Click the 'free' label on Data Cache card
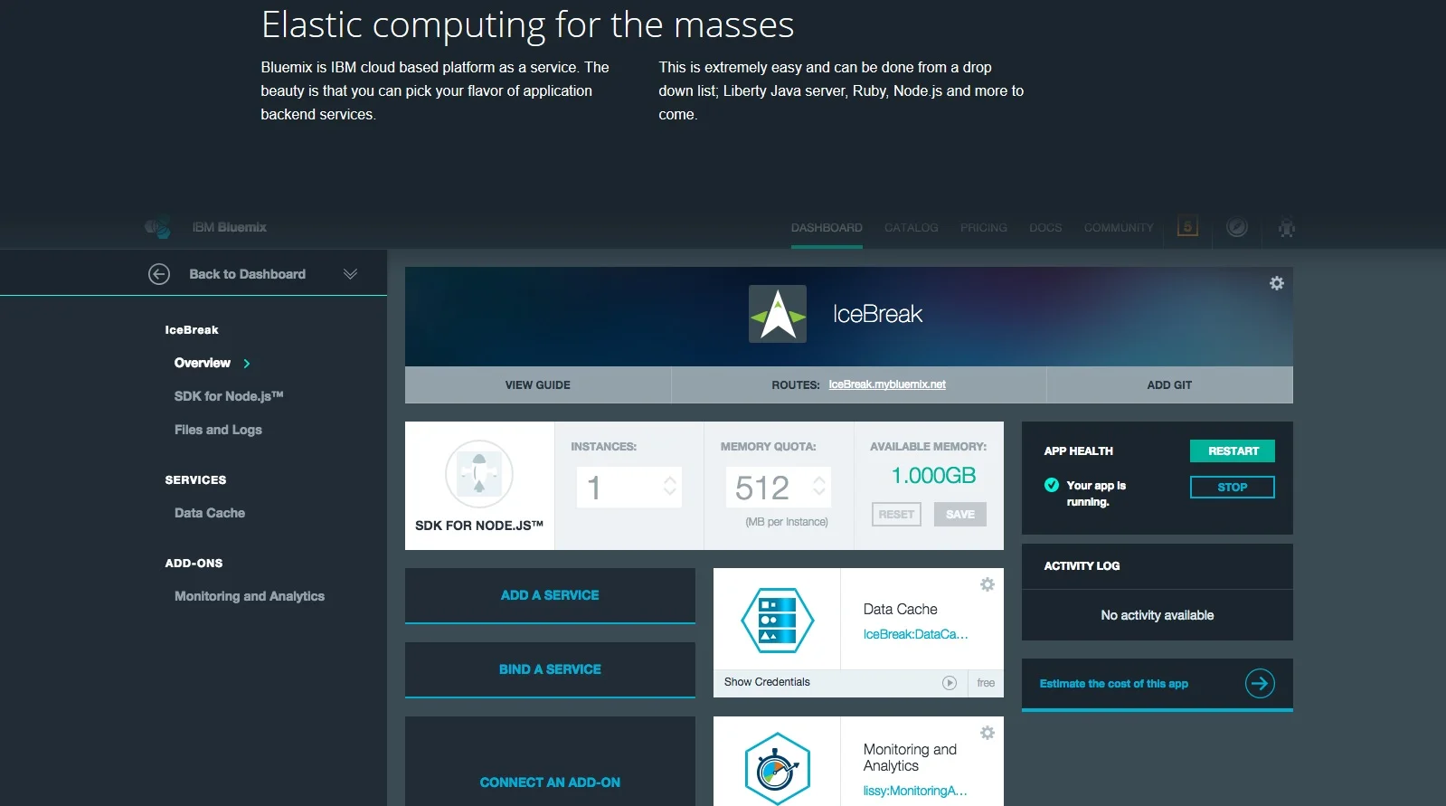 [986, 683]
